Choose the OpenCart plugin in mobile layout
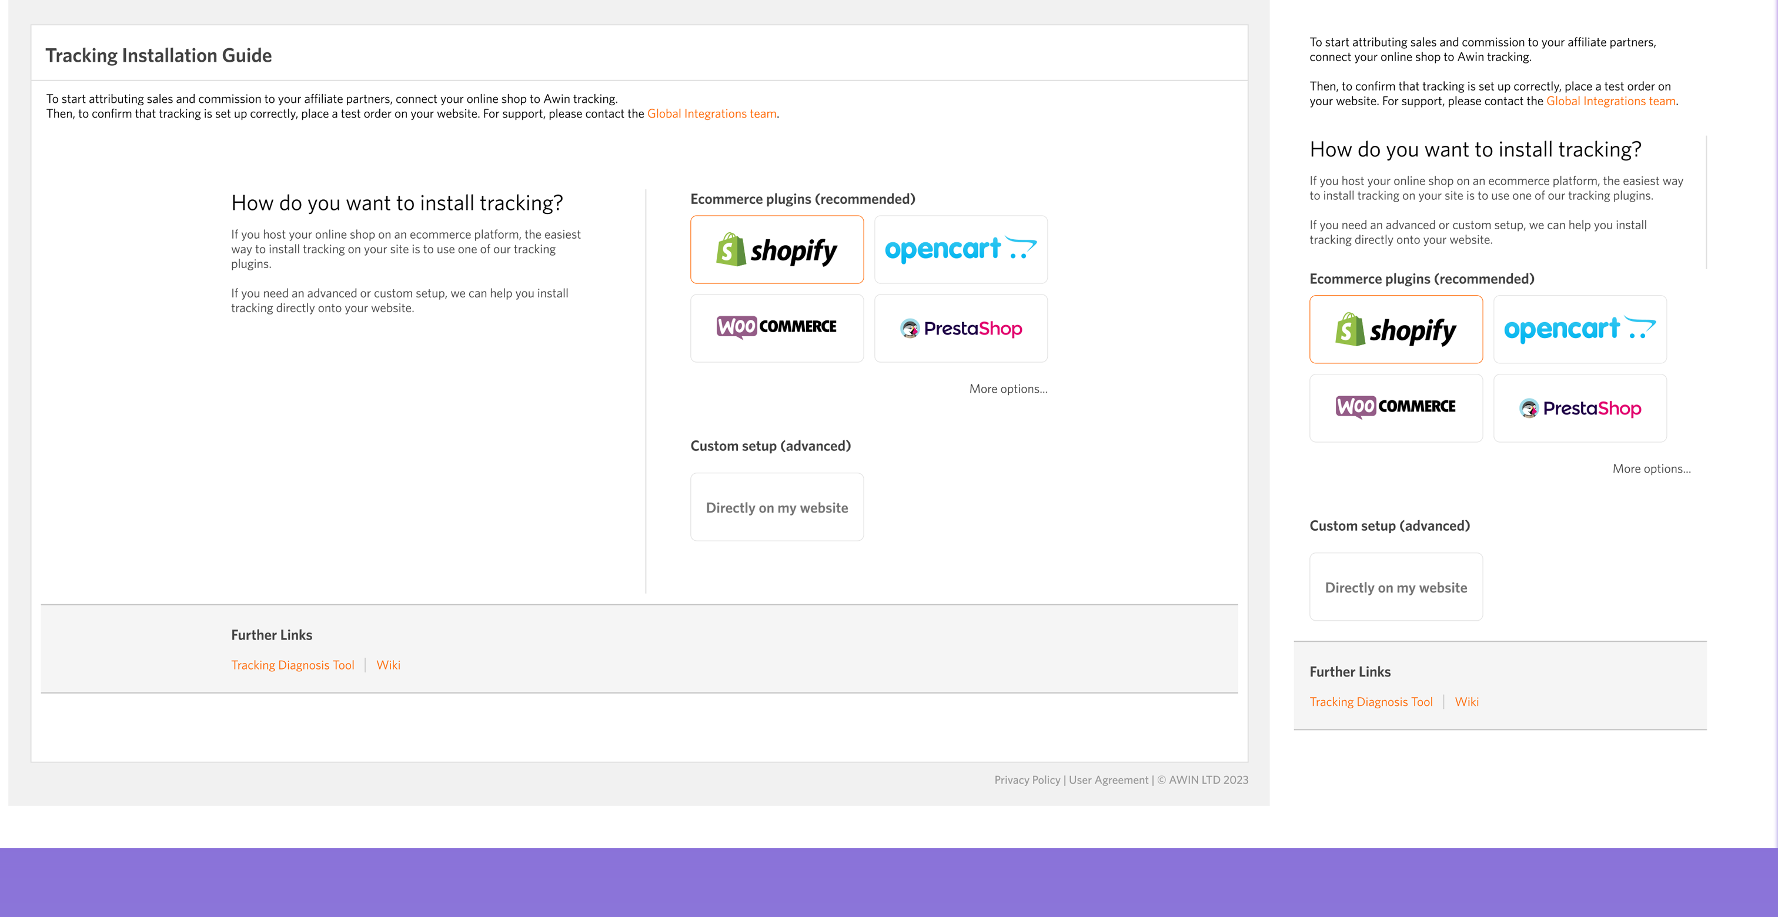The image size is (1778, 917). [x=1579, y=329]
